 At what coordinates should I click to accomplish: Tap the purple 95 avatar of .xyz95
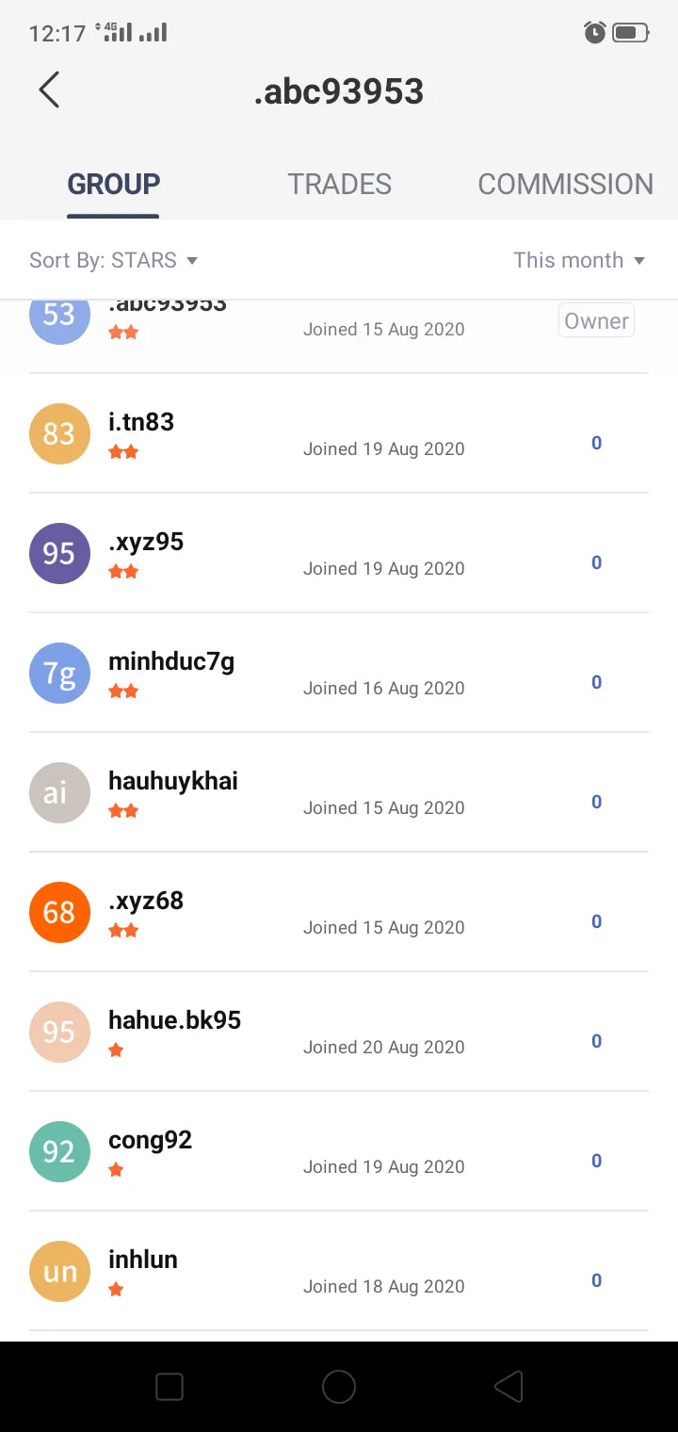point(59,553)
